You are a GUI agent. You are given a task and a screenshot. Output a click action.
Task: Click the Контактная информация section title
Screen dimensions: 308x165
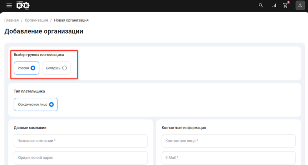point(184,128)
